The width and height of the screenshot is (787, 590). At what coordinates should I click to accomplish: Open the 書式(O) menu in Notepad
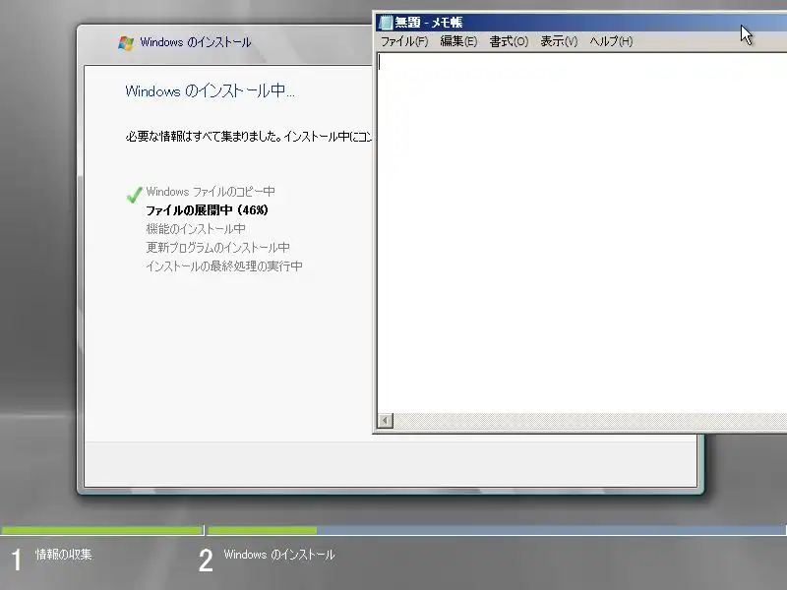pos(509,41)
